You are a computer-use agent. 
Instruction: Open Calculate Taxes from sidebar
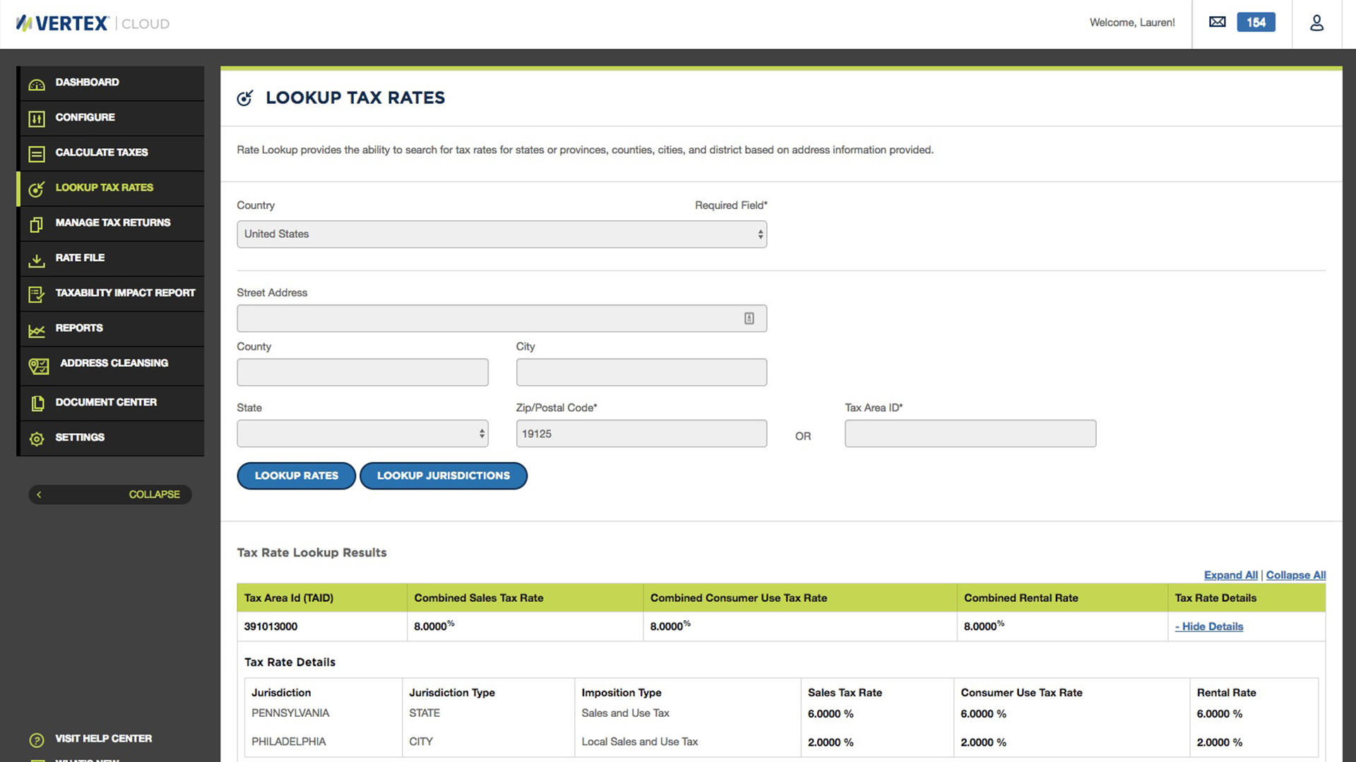pos(101,152)
